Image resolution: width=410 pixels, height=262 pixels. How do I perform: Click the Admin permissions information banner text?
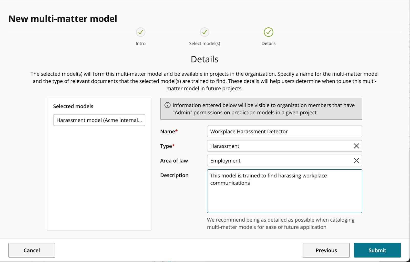pyautogui.click(x=263, y=109)
